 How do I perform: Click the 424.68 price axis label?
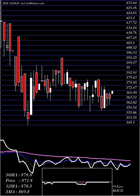coord(131,13)
